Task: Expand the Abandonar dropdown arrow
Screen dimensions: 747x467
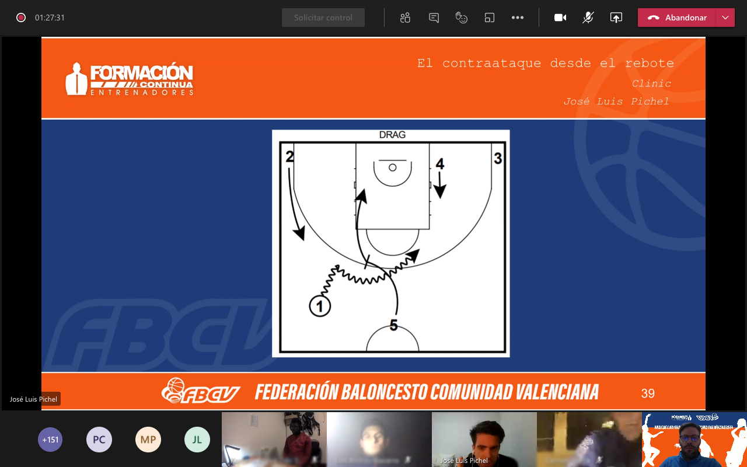Action: (x=725, y=18)
